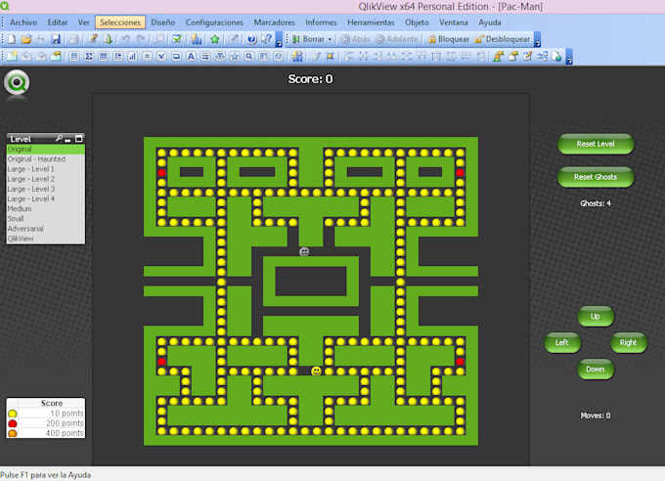Open the Selecciones menu

point(120,22)
